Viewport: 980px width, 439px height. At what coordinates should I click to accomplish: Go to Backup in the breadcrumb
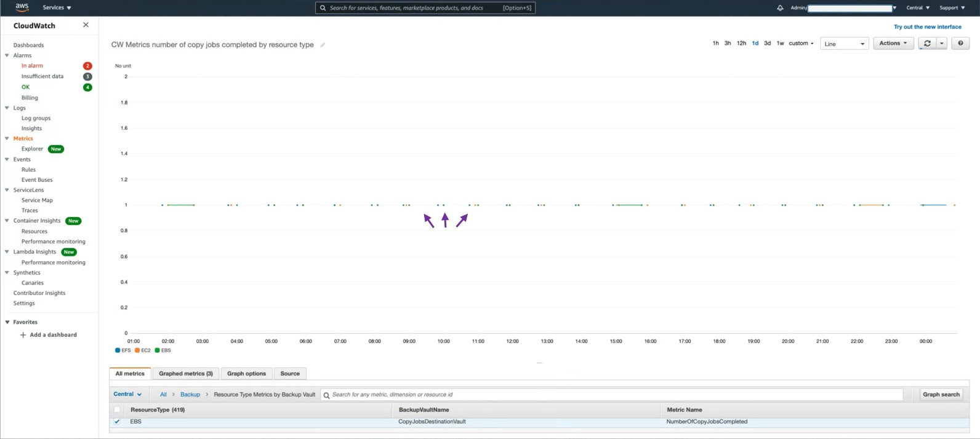190,395
